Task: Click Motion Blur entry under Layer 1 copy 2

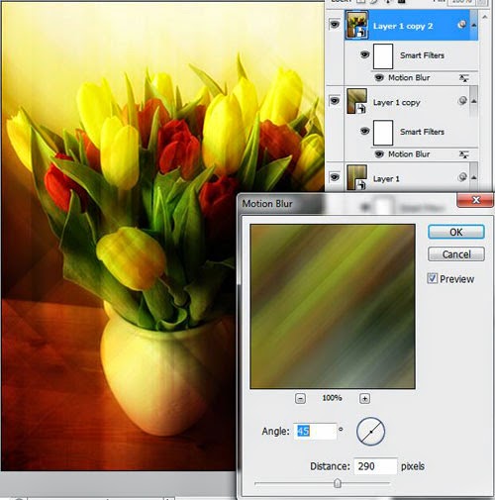Action: tap(409, 77)
